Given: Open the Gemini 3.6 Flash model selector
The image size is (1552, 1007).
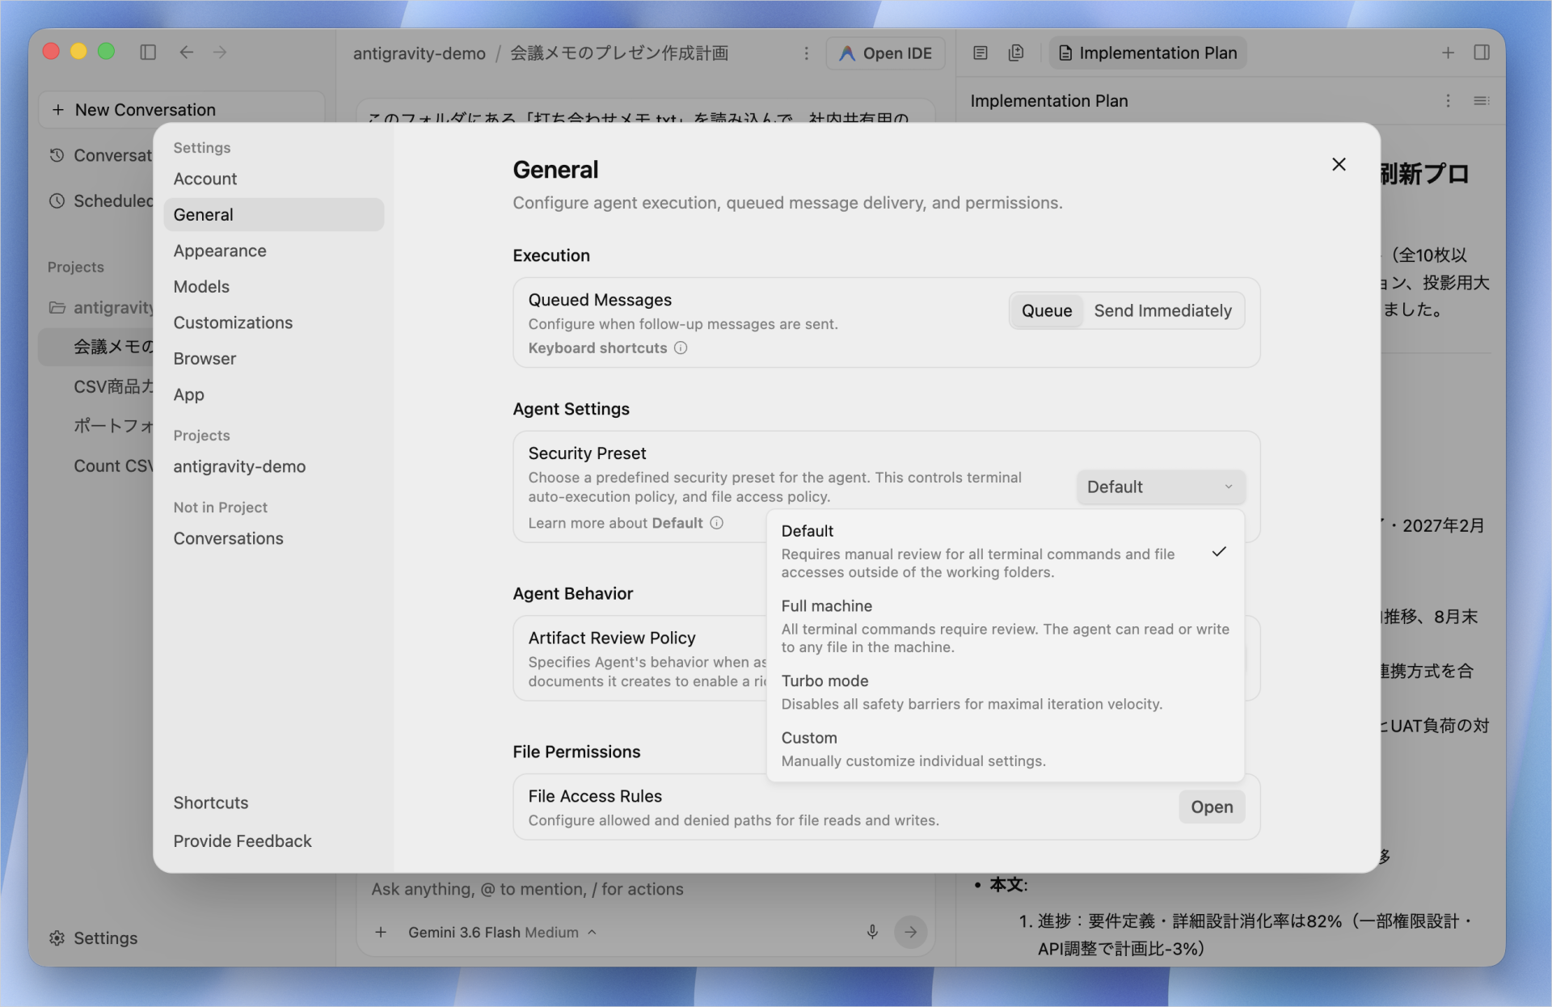Looking at the screenshot, I should coord(502,933).
